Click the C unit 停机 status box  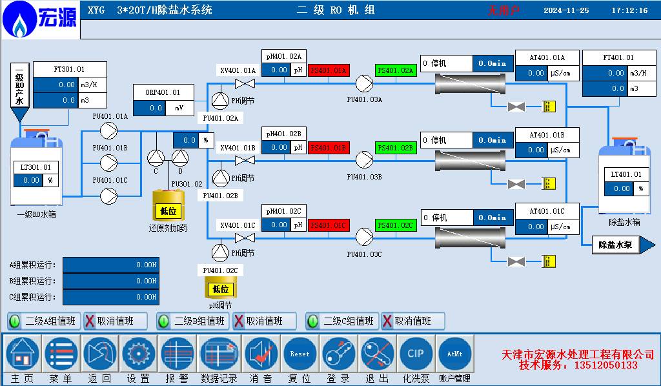[x=447, y=218]
